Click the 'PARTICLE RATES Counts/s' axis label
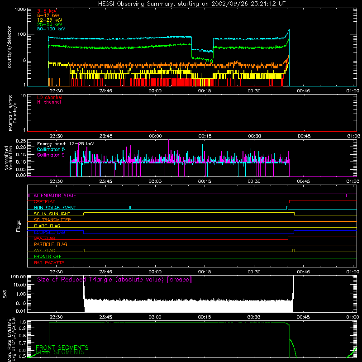Viewport: 362px width, 362px height. (x=13, y=113)
